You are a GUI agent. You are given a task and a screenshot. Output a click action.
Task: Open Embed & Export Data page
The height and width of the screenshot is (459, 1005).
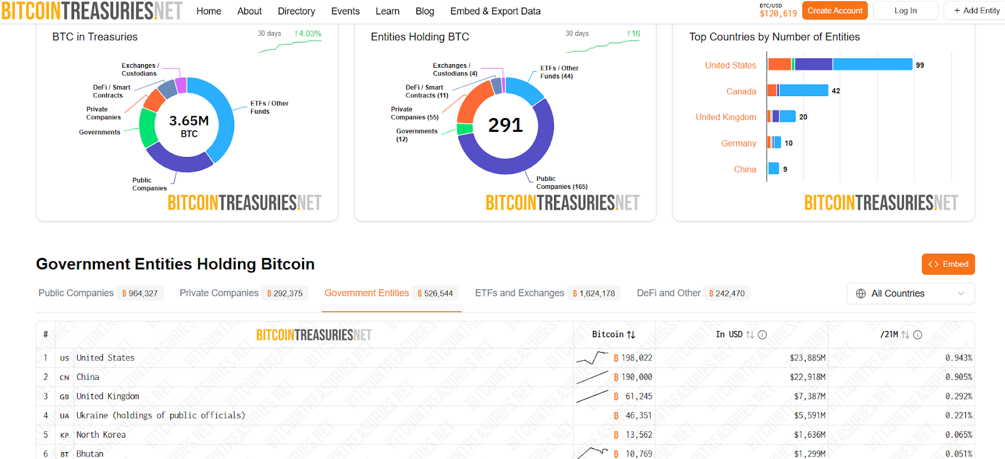point(495,11)
